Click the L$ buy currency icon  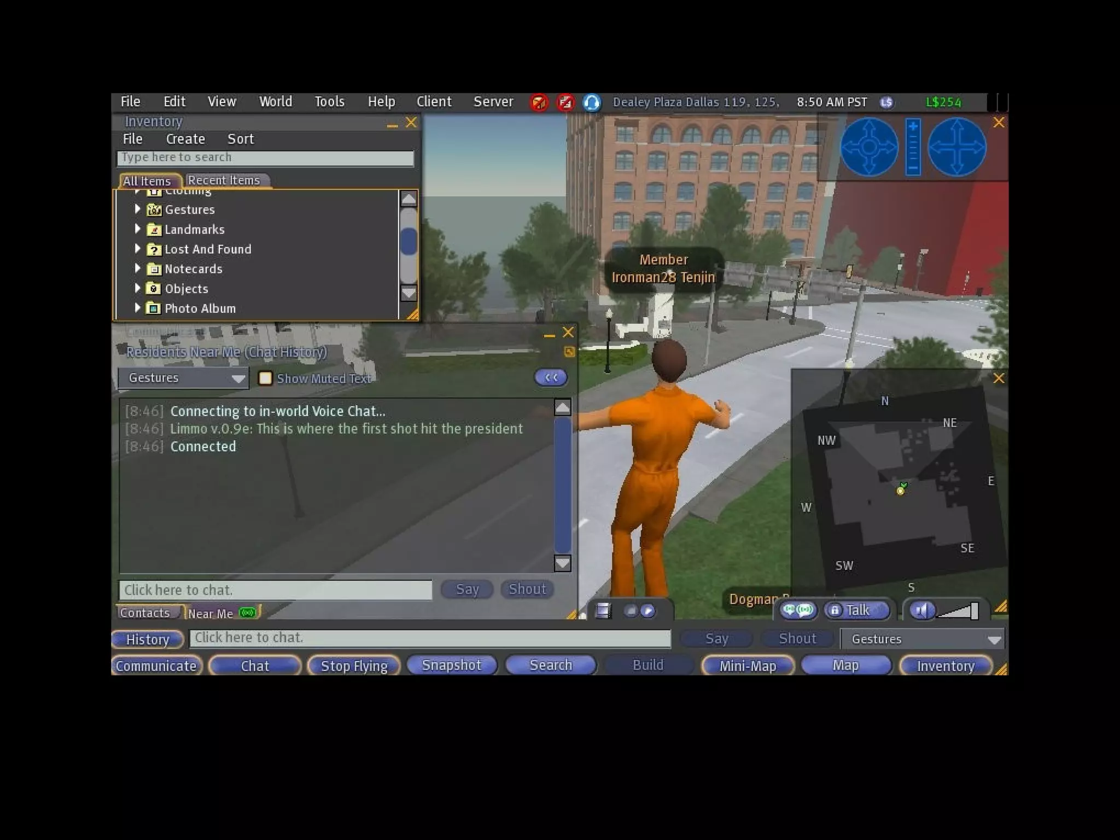point(886,102)
